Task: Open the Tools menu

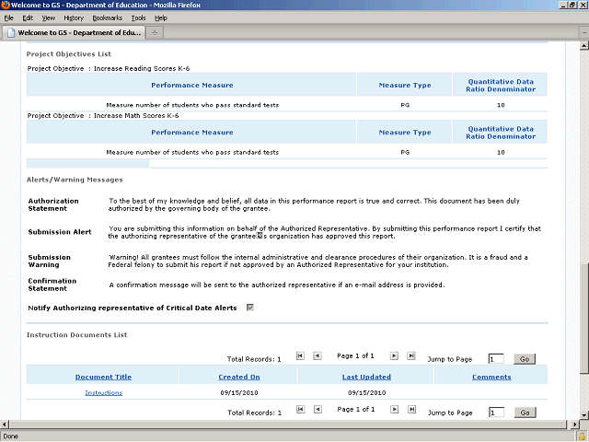Action: pos(138,17)
